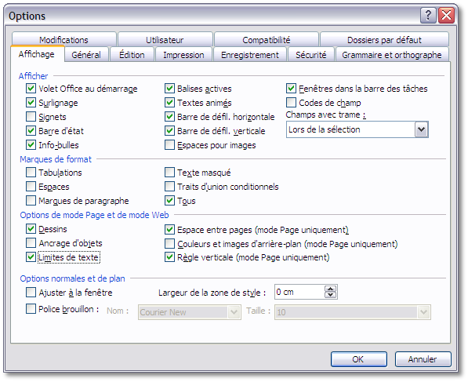This screenshot has height=382, width=468.
Task: Select the Affichage tab
Action: click(37, 54)
